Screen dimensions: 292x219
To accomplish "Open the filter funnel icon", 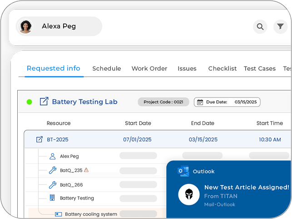I will [280, 27].
